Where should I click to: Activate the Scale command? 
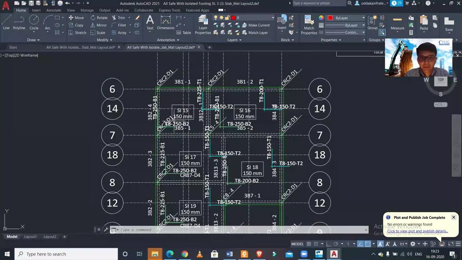point(97,32)
